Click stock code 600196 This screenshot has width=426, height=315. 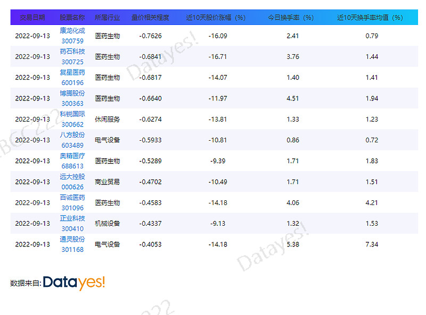(x=72, y=83)
